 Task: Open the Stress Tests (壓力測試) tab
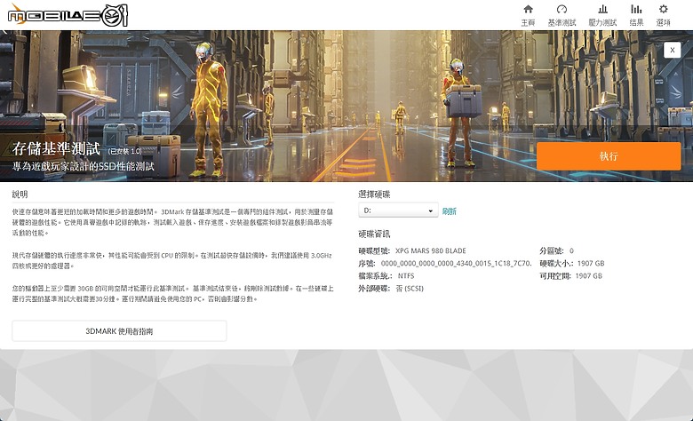click(602, 15)
